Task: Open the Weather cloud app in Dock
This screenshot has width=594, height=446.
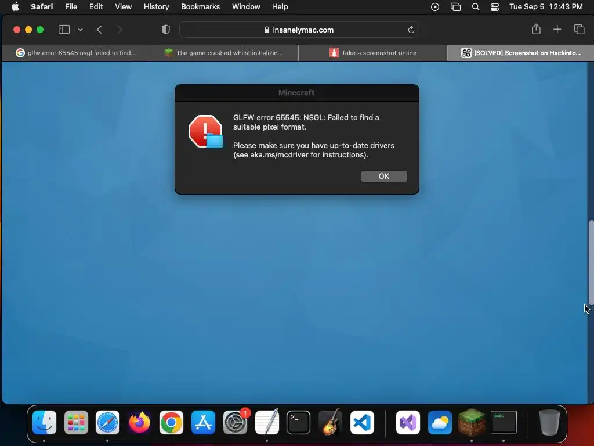Action: [440, 422]
